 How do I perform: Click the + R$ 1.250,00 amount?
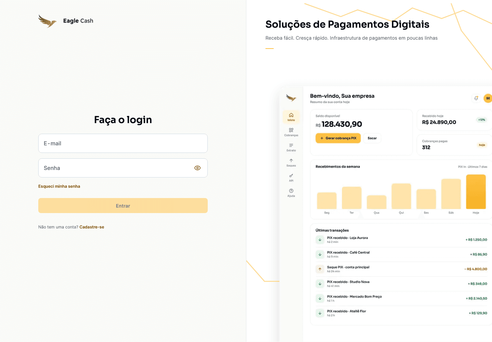point(476,240)
